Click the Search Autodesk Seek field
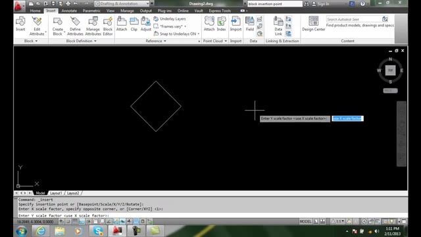The height and width of the screenshot is (237, 421). pyautogui.click(x=354, y=19)
